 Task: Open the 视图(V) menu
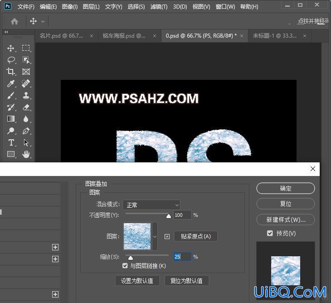coord(201,7)
